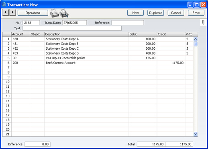The height and width of the screenshot is (149, 208).
Task: Go to next record with right arrow
Action: 12,12
